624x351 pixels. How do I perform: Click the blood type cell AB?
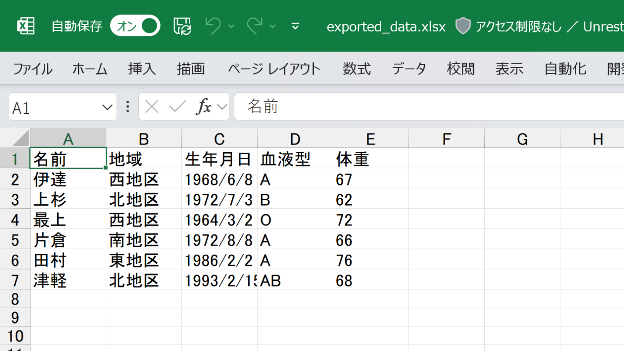tap(295, 280)
